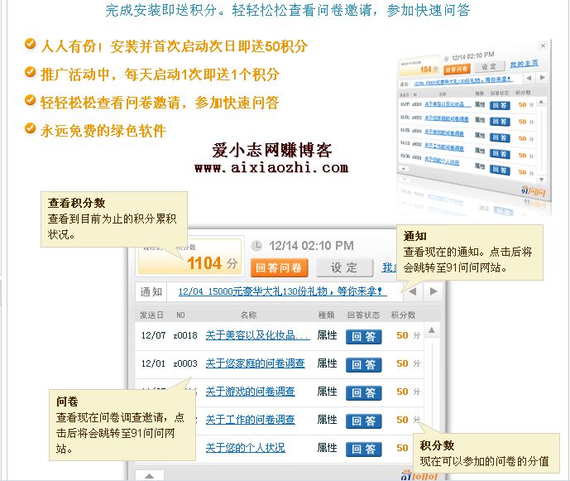The width and height of the screenshot is (570, 481).
Task: Open the 关于游戏的问卷调查 link
Action: click(x=250, y=392)
